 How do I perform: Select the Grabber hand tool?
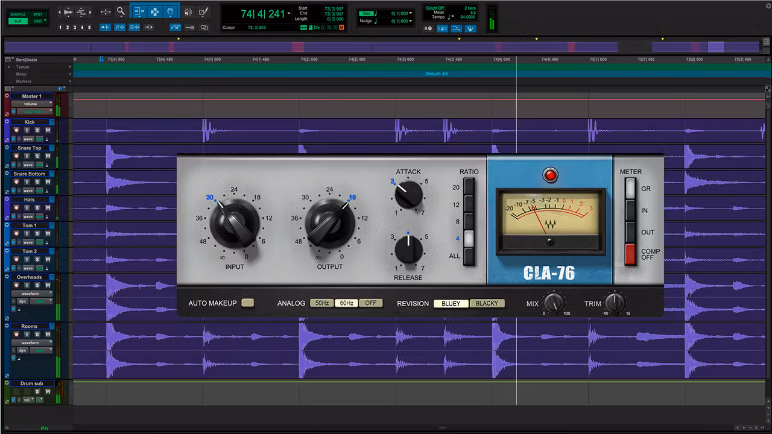click(170, 11)
